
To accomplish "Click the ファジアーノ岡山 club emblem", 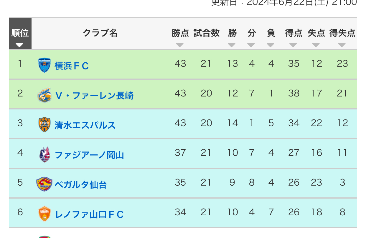I will tap(44, 154).
